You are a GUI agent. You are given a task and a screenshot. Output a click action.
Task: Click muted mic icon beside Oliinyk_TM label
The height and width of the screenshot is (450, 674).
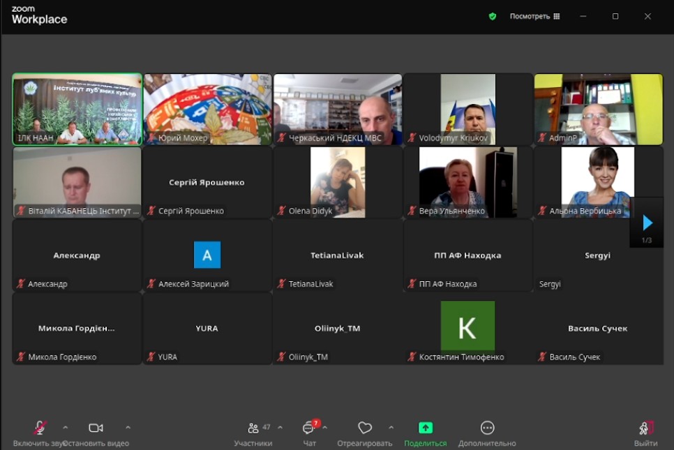coord(282,357)
